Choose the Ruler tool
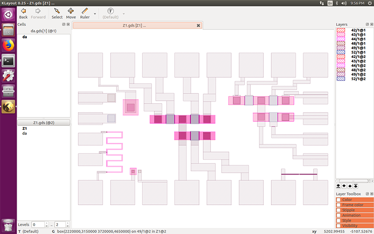 85,13
